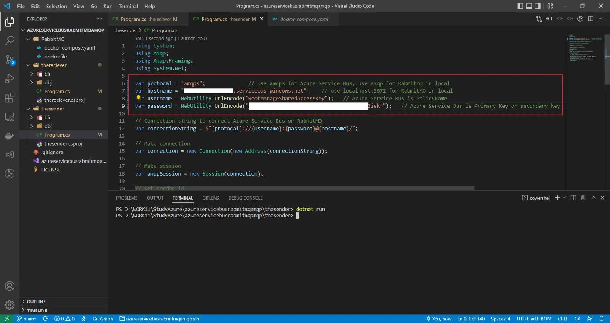Open the Search view in activity bar
This screenshot has height=323, width=610.
tap(10, 41)
